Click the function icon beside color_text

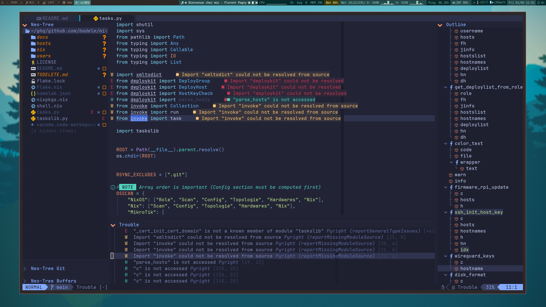tap(451, 144)
